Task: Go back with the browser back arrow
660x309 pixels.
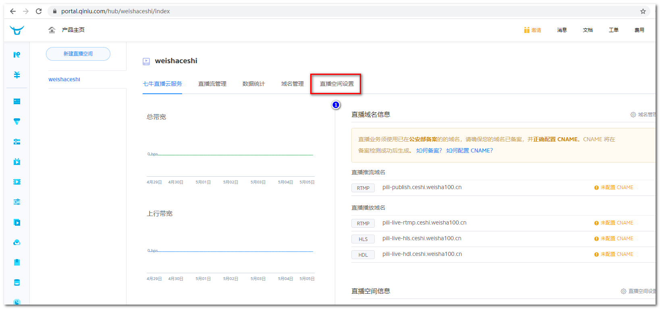Action: (x=13, y=11)
